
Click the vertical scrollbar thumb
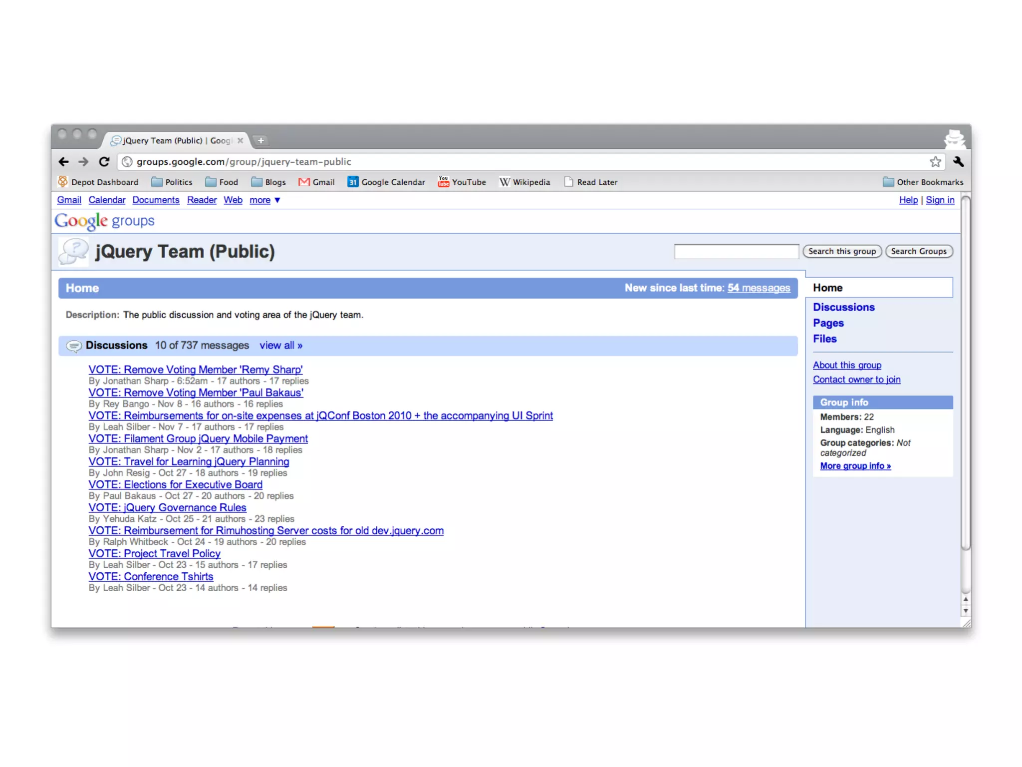tap(966, 372)
